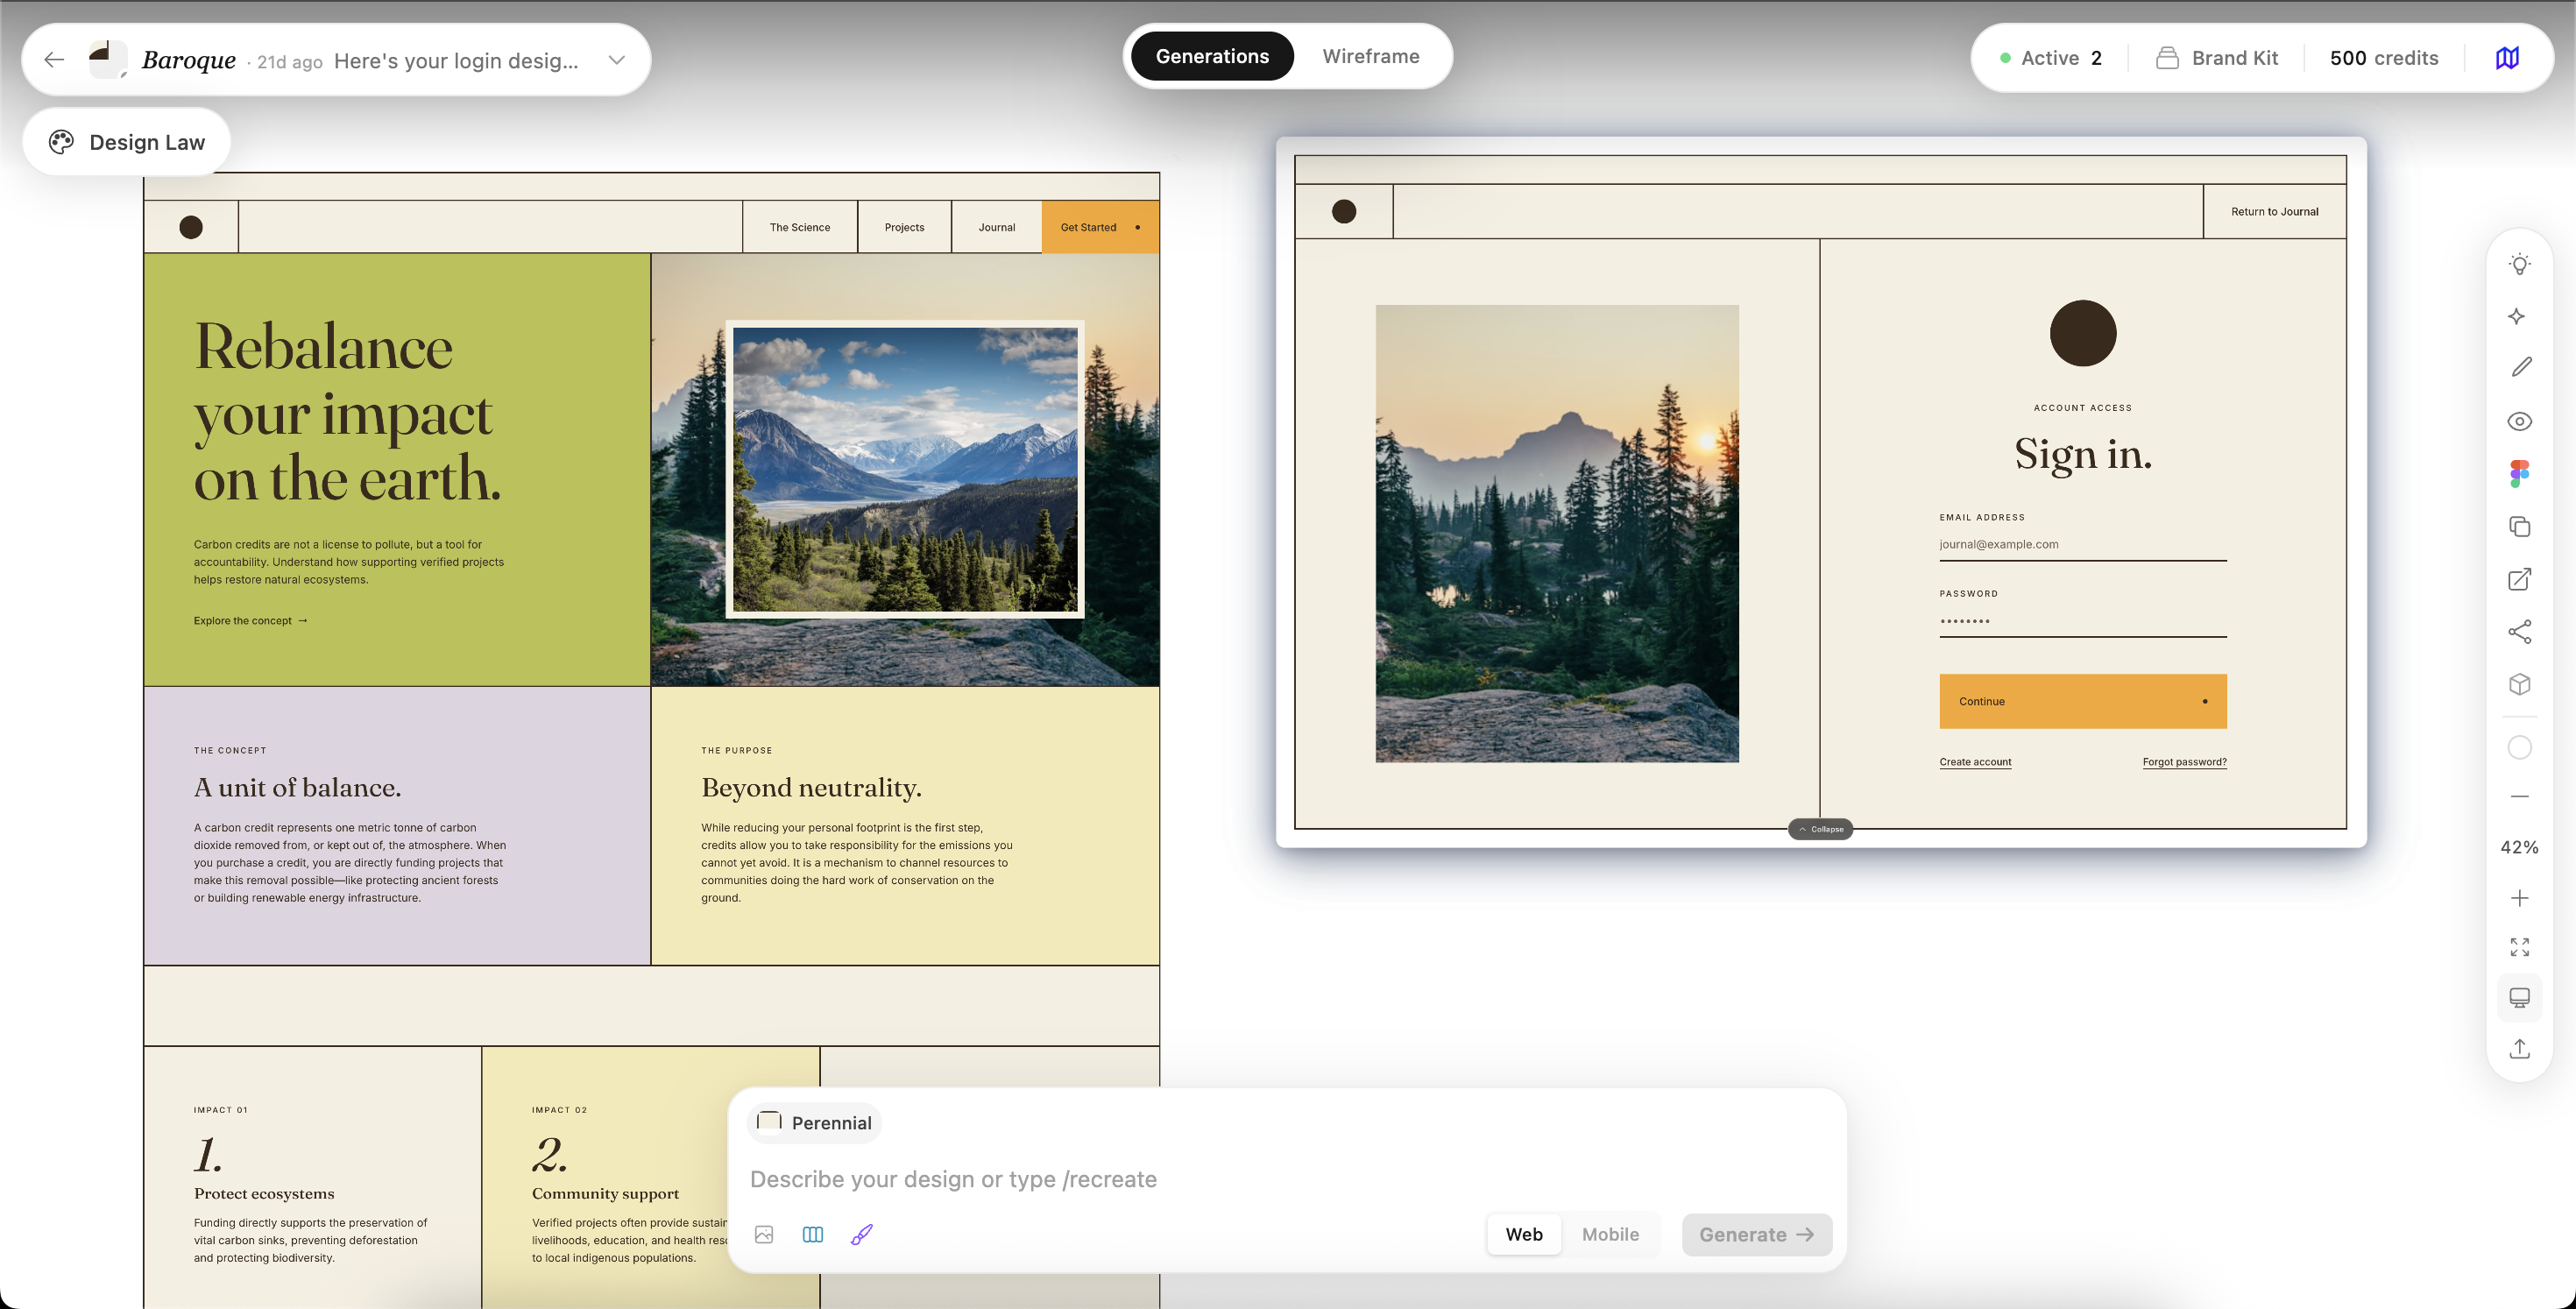
Task: Select the pencil edit tool
Action: [2521, 368]
